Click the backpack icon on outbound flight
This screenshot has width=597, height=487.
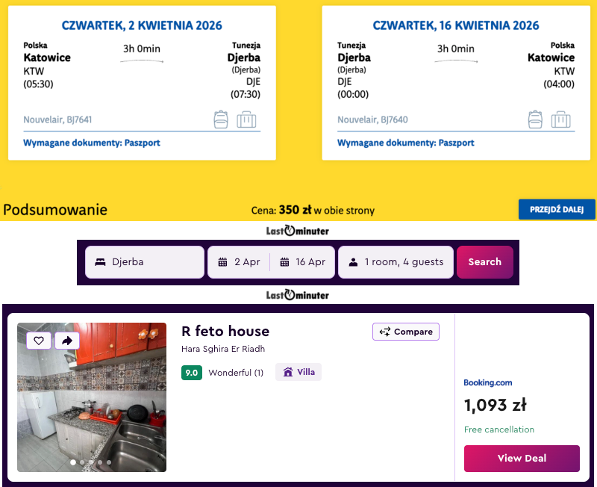point(221,120)
